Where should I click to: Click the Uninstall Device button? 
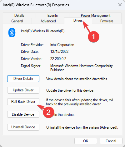(x=23, y=127)
